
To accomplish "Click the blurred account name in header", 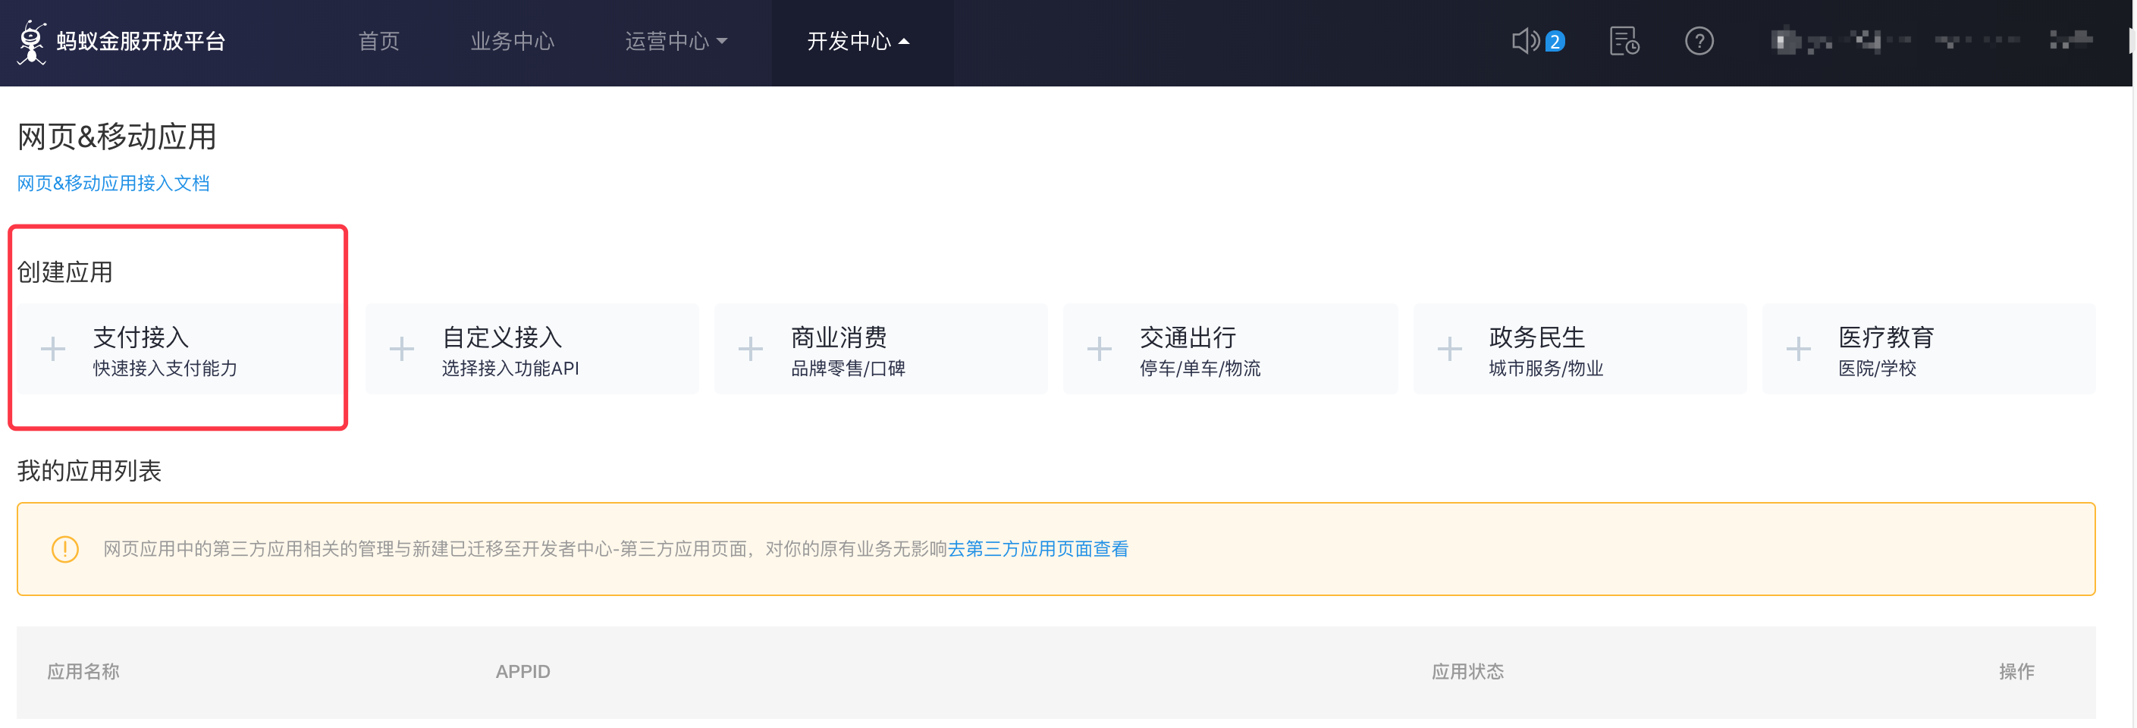I will click(1931, 41).
